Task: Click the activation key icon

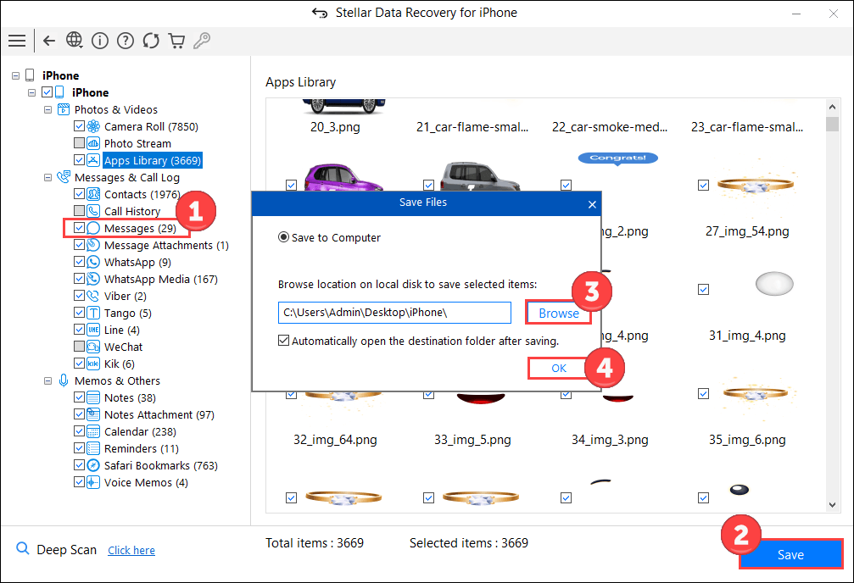Action: coord(202,41)
